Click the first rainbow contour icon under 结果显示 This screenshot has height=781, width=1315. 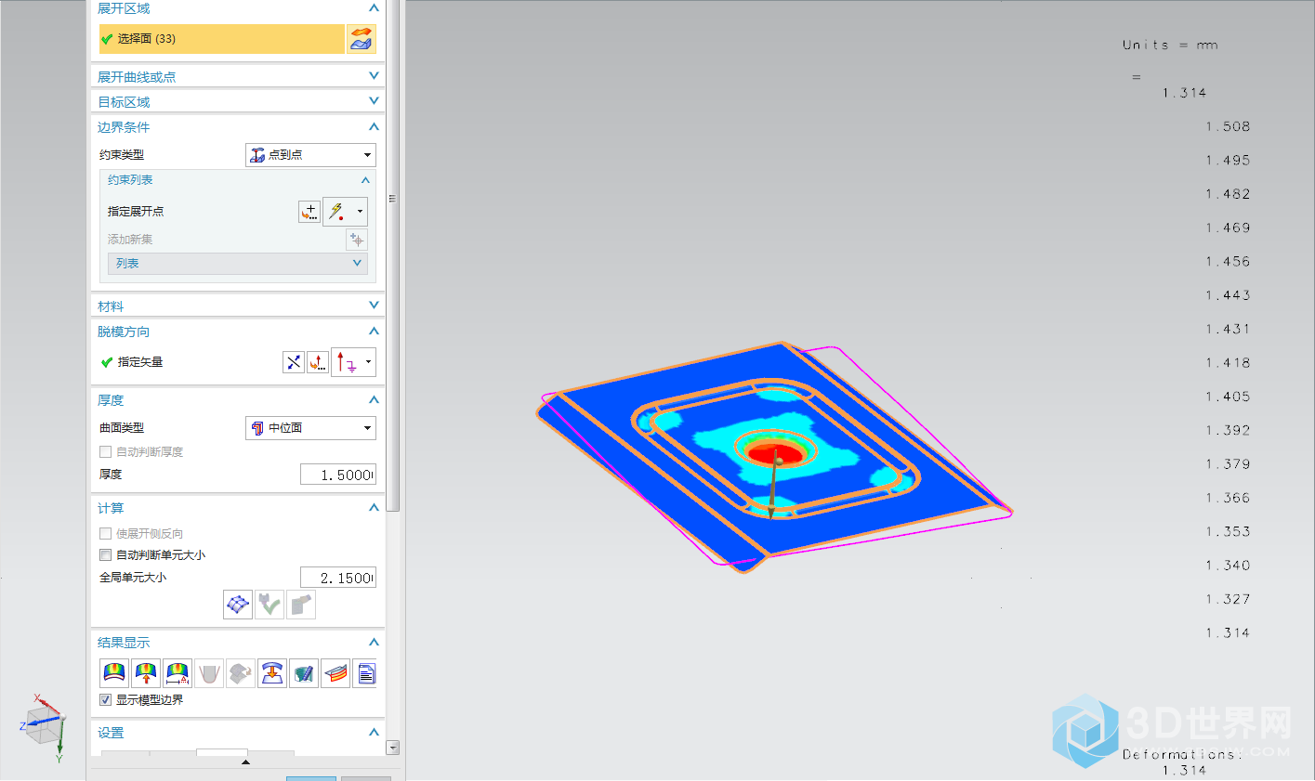(x=114, y=673)
